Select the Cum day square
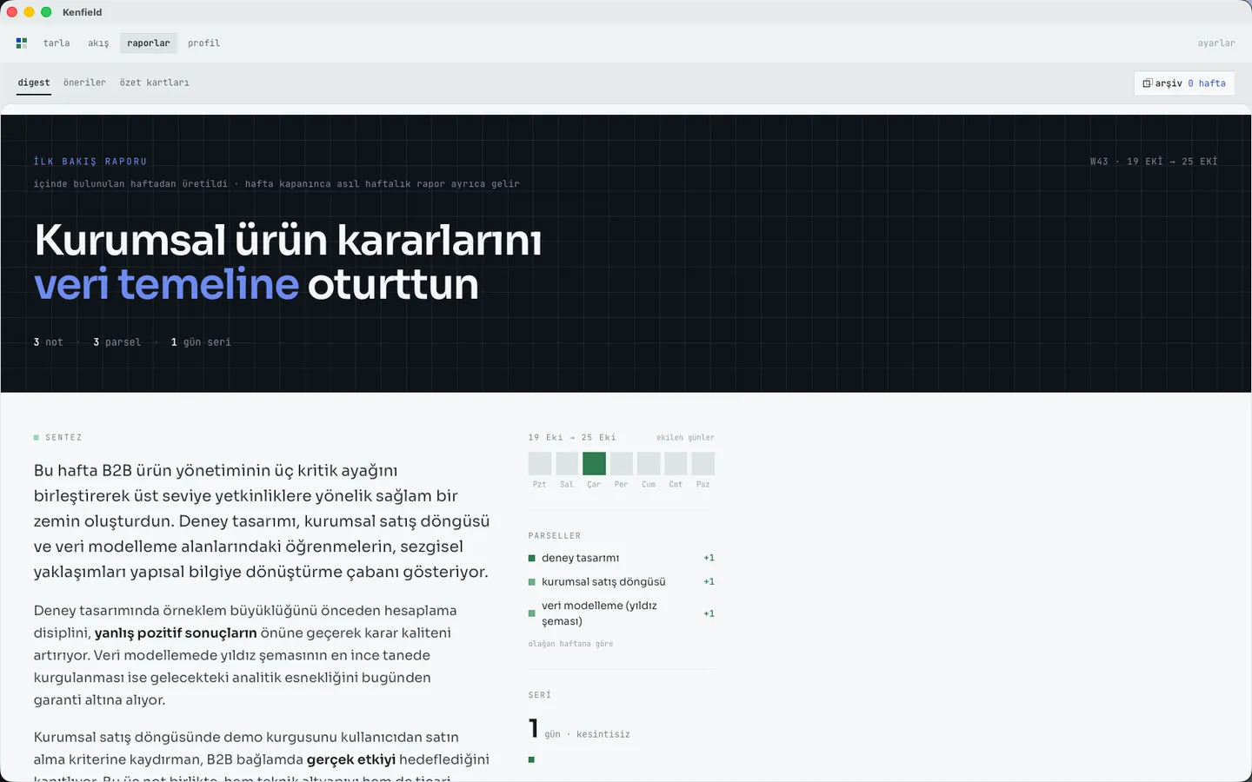 [649, 463]
